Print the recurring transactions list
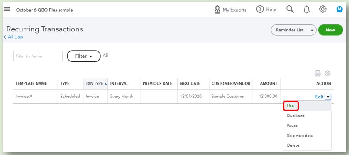This screenshot has width=349, height=155. point(317,73)
